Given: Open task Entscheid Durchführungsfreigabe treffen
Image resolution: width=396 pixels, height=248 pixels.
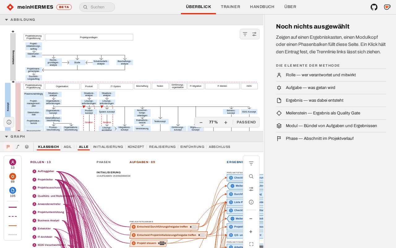Looking at the screenshot, I should [164, 227].
